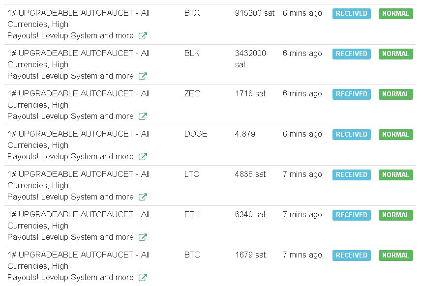Open external link icon in LTC row
The width and height of the screenshot is (421, 286).
[x=143, y=197]
